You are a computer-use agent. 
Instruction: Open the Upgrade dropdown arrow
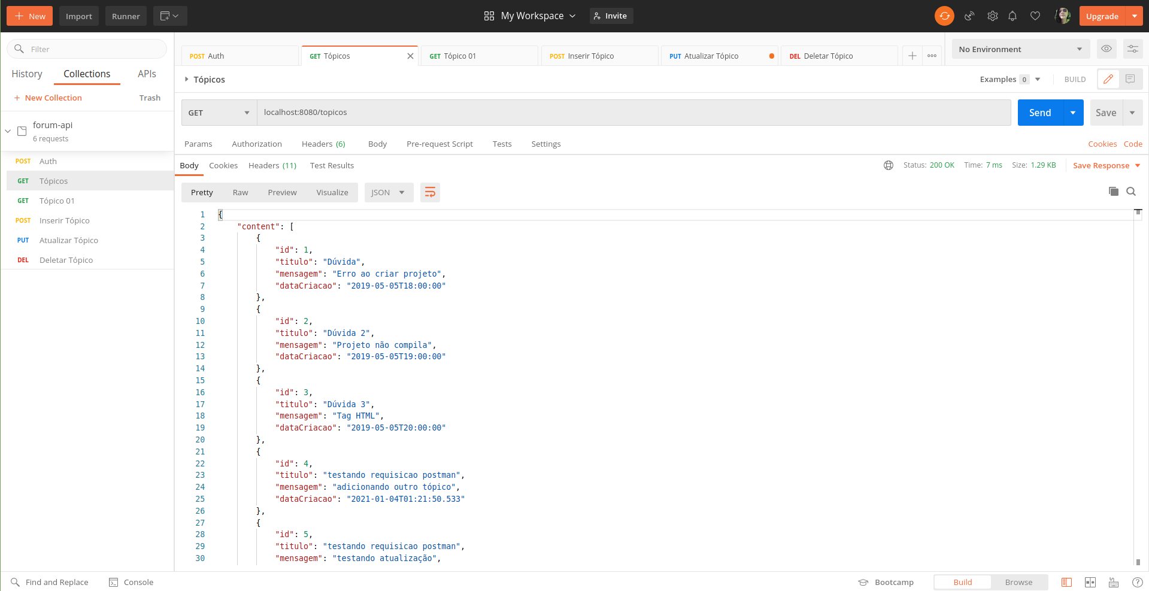tap(1135, 16)
